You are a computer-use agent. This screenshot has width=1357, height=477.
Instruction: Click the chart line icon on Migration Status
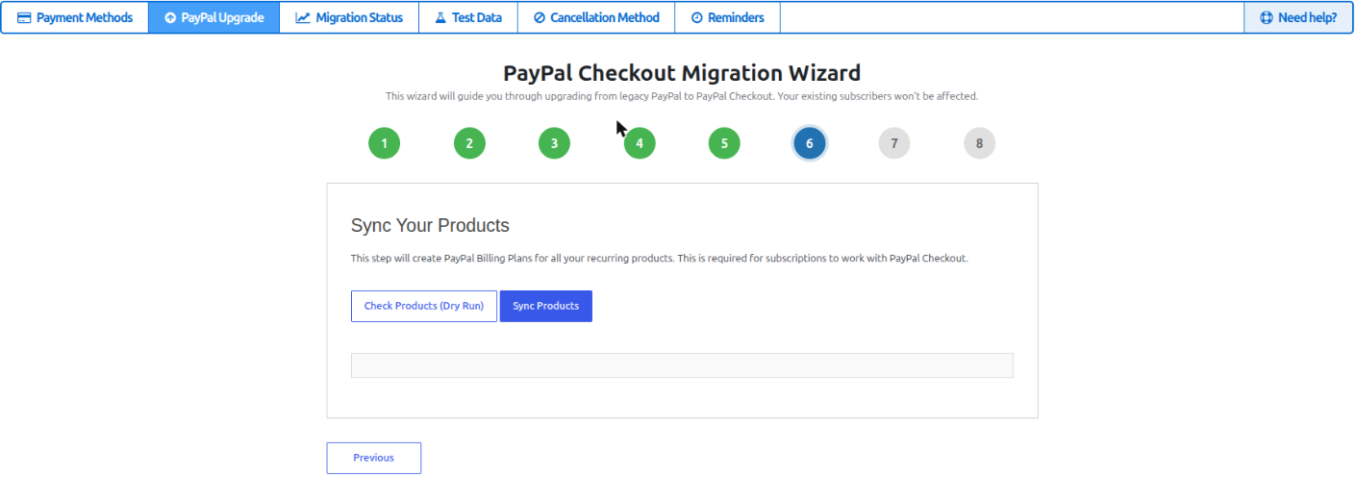tap(303, 17)
